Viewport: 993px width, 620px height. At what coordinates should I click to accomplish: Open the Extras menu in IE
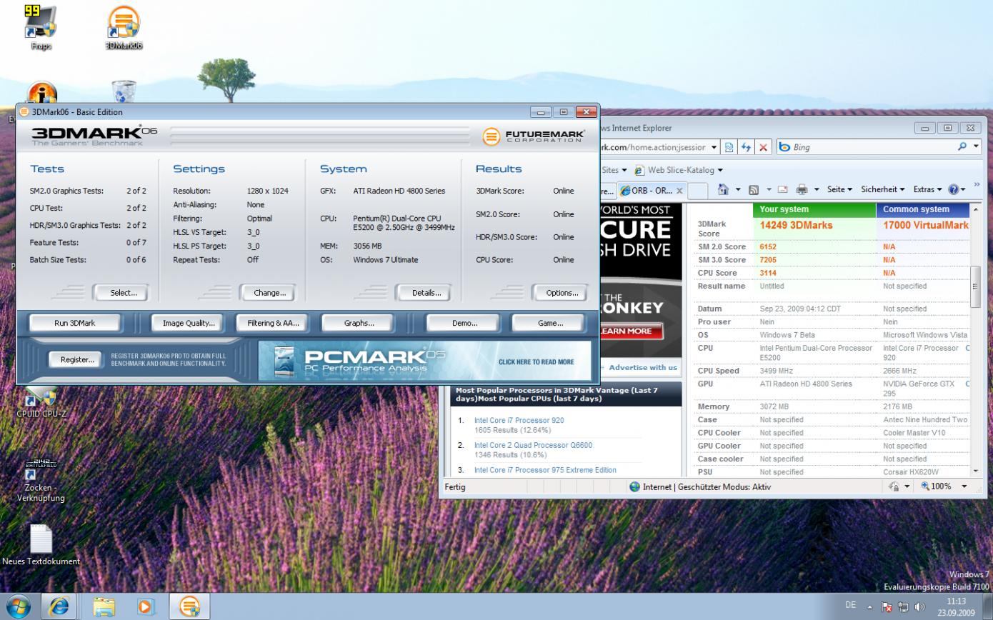click(927, 189)
